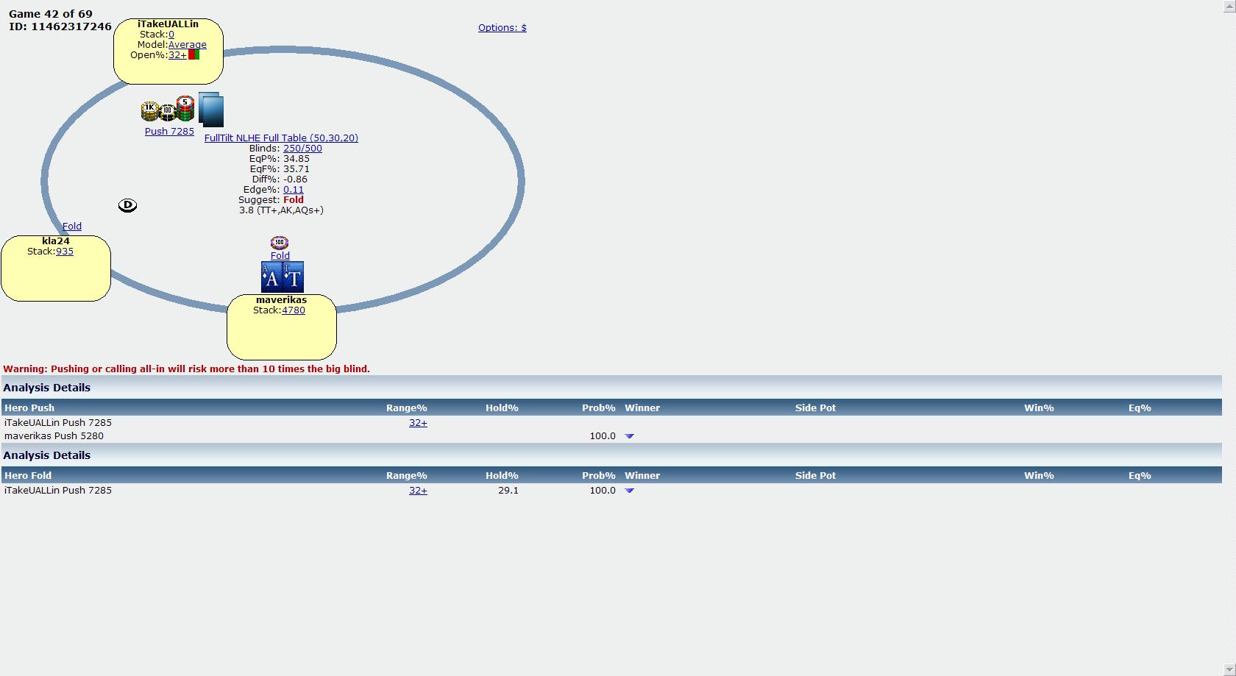This screenshot has width=1236, height=676.
Task: Click the red 5 chip in the bet stack
Action: point(185,107)
